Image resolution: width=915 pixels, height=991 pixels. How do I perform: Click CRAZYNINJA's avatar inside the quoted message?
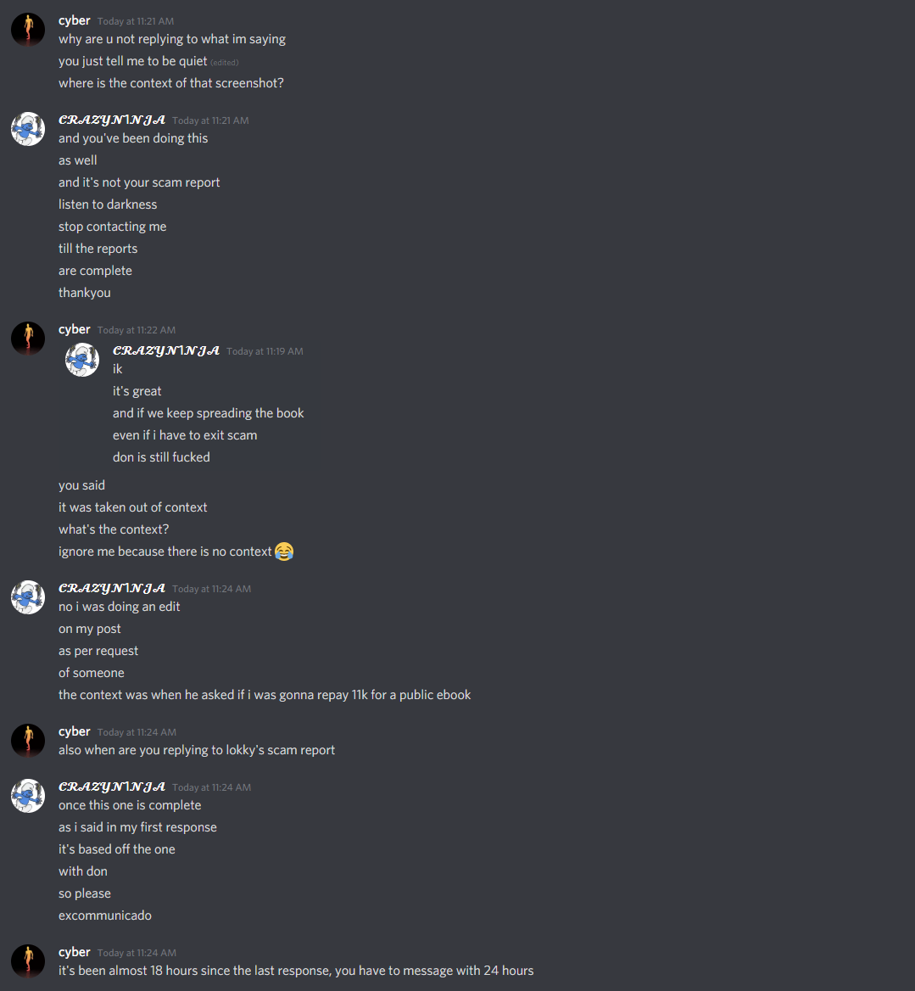coord(82,360)
